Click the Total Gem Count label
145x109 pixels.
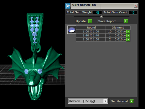(x=116, y=12)
